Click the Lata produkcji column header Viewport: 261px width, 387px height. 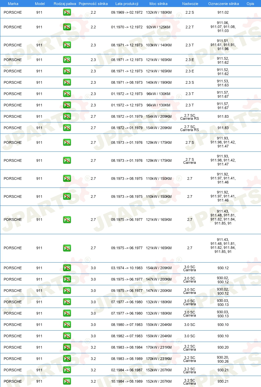click(x=127, y=4)
